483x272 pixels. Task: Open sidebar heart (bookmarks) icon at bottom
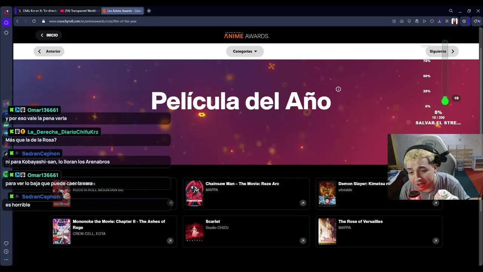pos(6,243)
